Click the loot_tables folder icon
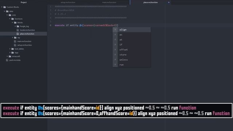 pos(13,49)
